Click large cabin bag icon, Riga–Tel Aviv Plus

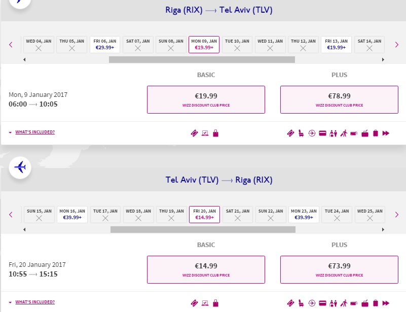(x=365, y=133)
